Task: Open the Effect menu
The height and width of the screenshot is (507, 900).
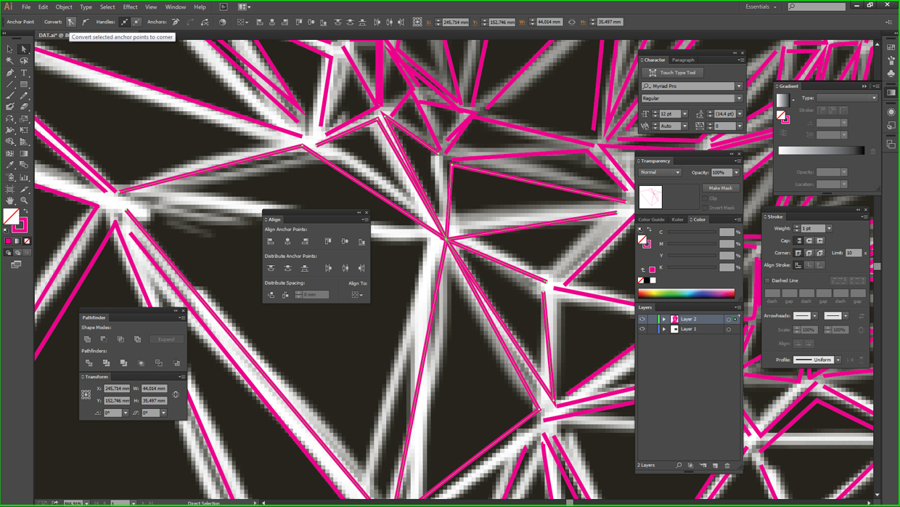Action: tap(130, 7)
